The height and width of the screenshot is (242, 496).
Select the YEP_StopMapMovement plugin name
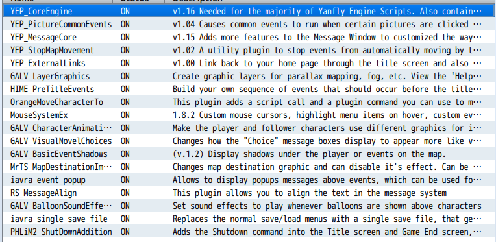pyautogui.click(x=52, y=50)
